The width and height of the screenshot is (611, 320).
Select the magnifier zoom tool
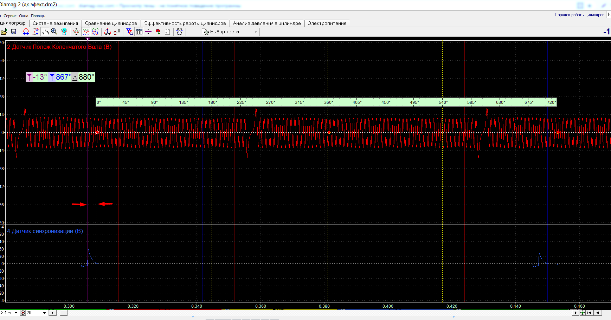54,32
